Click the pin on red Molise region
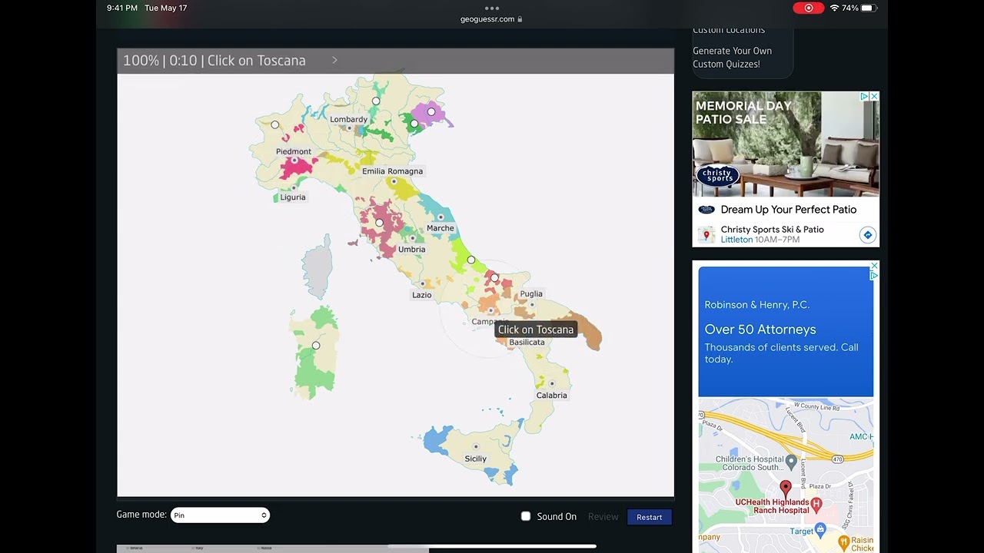Viewport: 984px width, 553px height. pos(495,278)
